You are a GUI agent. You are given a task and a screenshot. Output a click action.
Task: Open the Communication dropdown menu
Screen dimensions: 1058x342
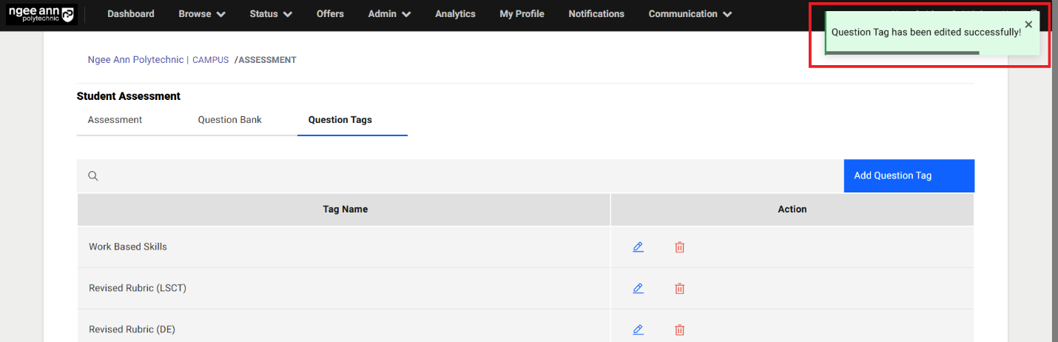click(690, 14)
